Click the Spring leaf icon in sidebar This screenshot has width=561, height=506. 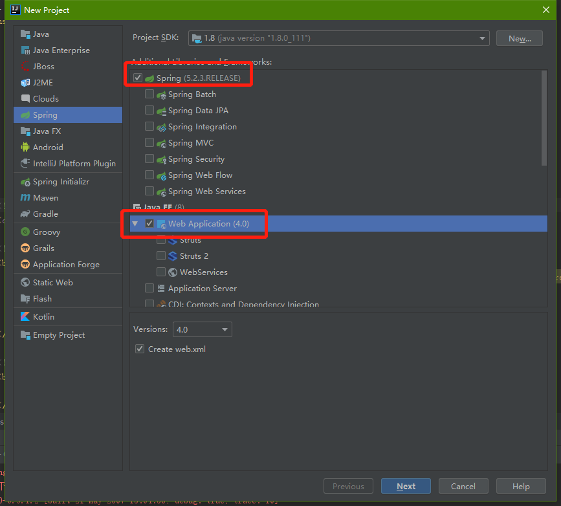(25, 115)
